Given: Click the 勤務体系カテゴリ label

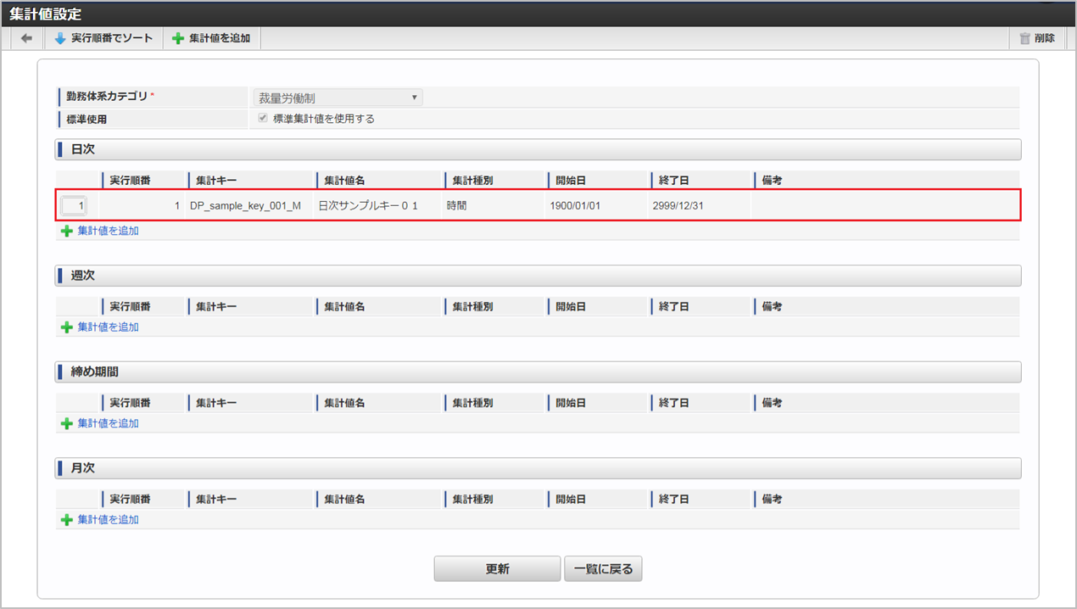Looking at the screenshot, I should 107,96.
